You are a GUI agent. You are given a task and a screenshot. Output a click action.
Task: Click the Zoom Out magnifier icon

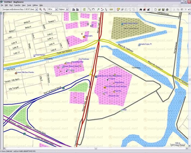(x=44, y=9)
